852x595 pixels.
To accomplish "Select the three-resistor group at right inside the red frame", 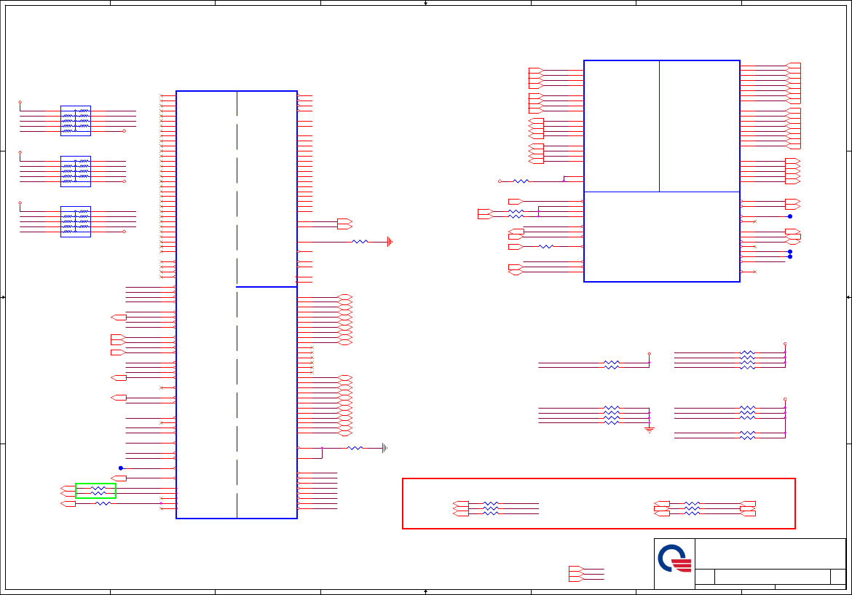I will click(692, 508).
